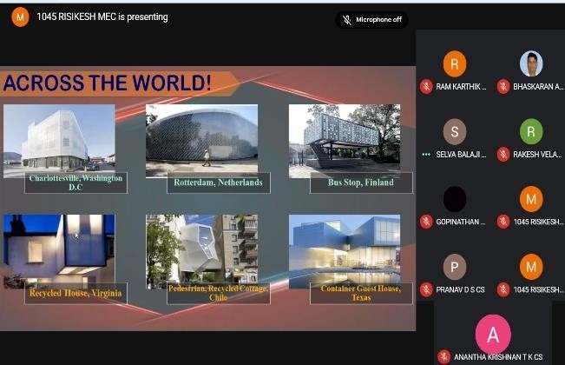The image size is (565, 365).
Task: Click the 'Charlottesville, Washington D.C' caption
Action: 76,182
